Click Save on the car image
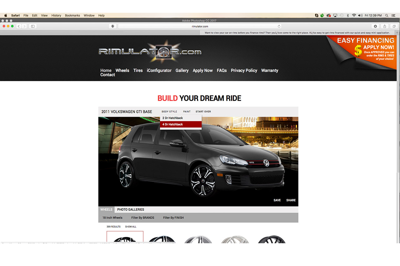 pos(277,200)
